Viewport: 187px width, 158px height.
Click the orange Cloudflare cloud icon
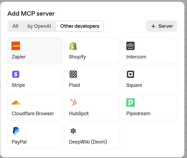pos(16,102)
